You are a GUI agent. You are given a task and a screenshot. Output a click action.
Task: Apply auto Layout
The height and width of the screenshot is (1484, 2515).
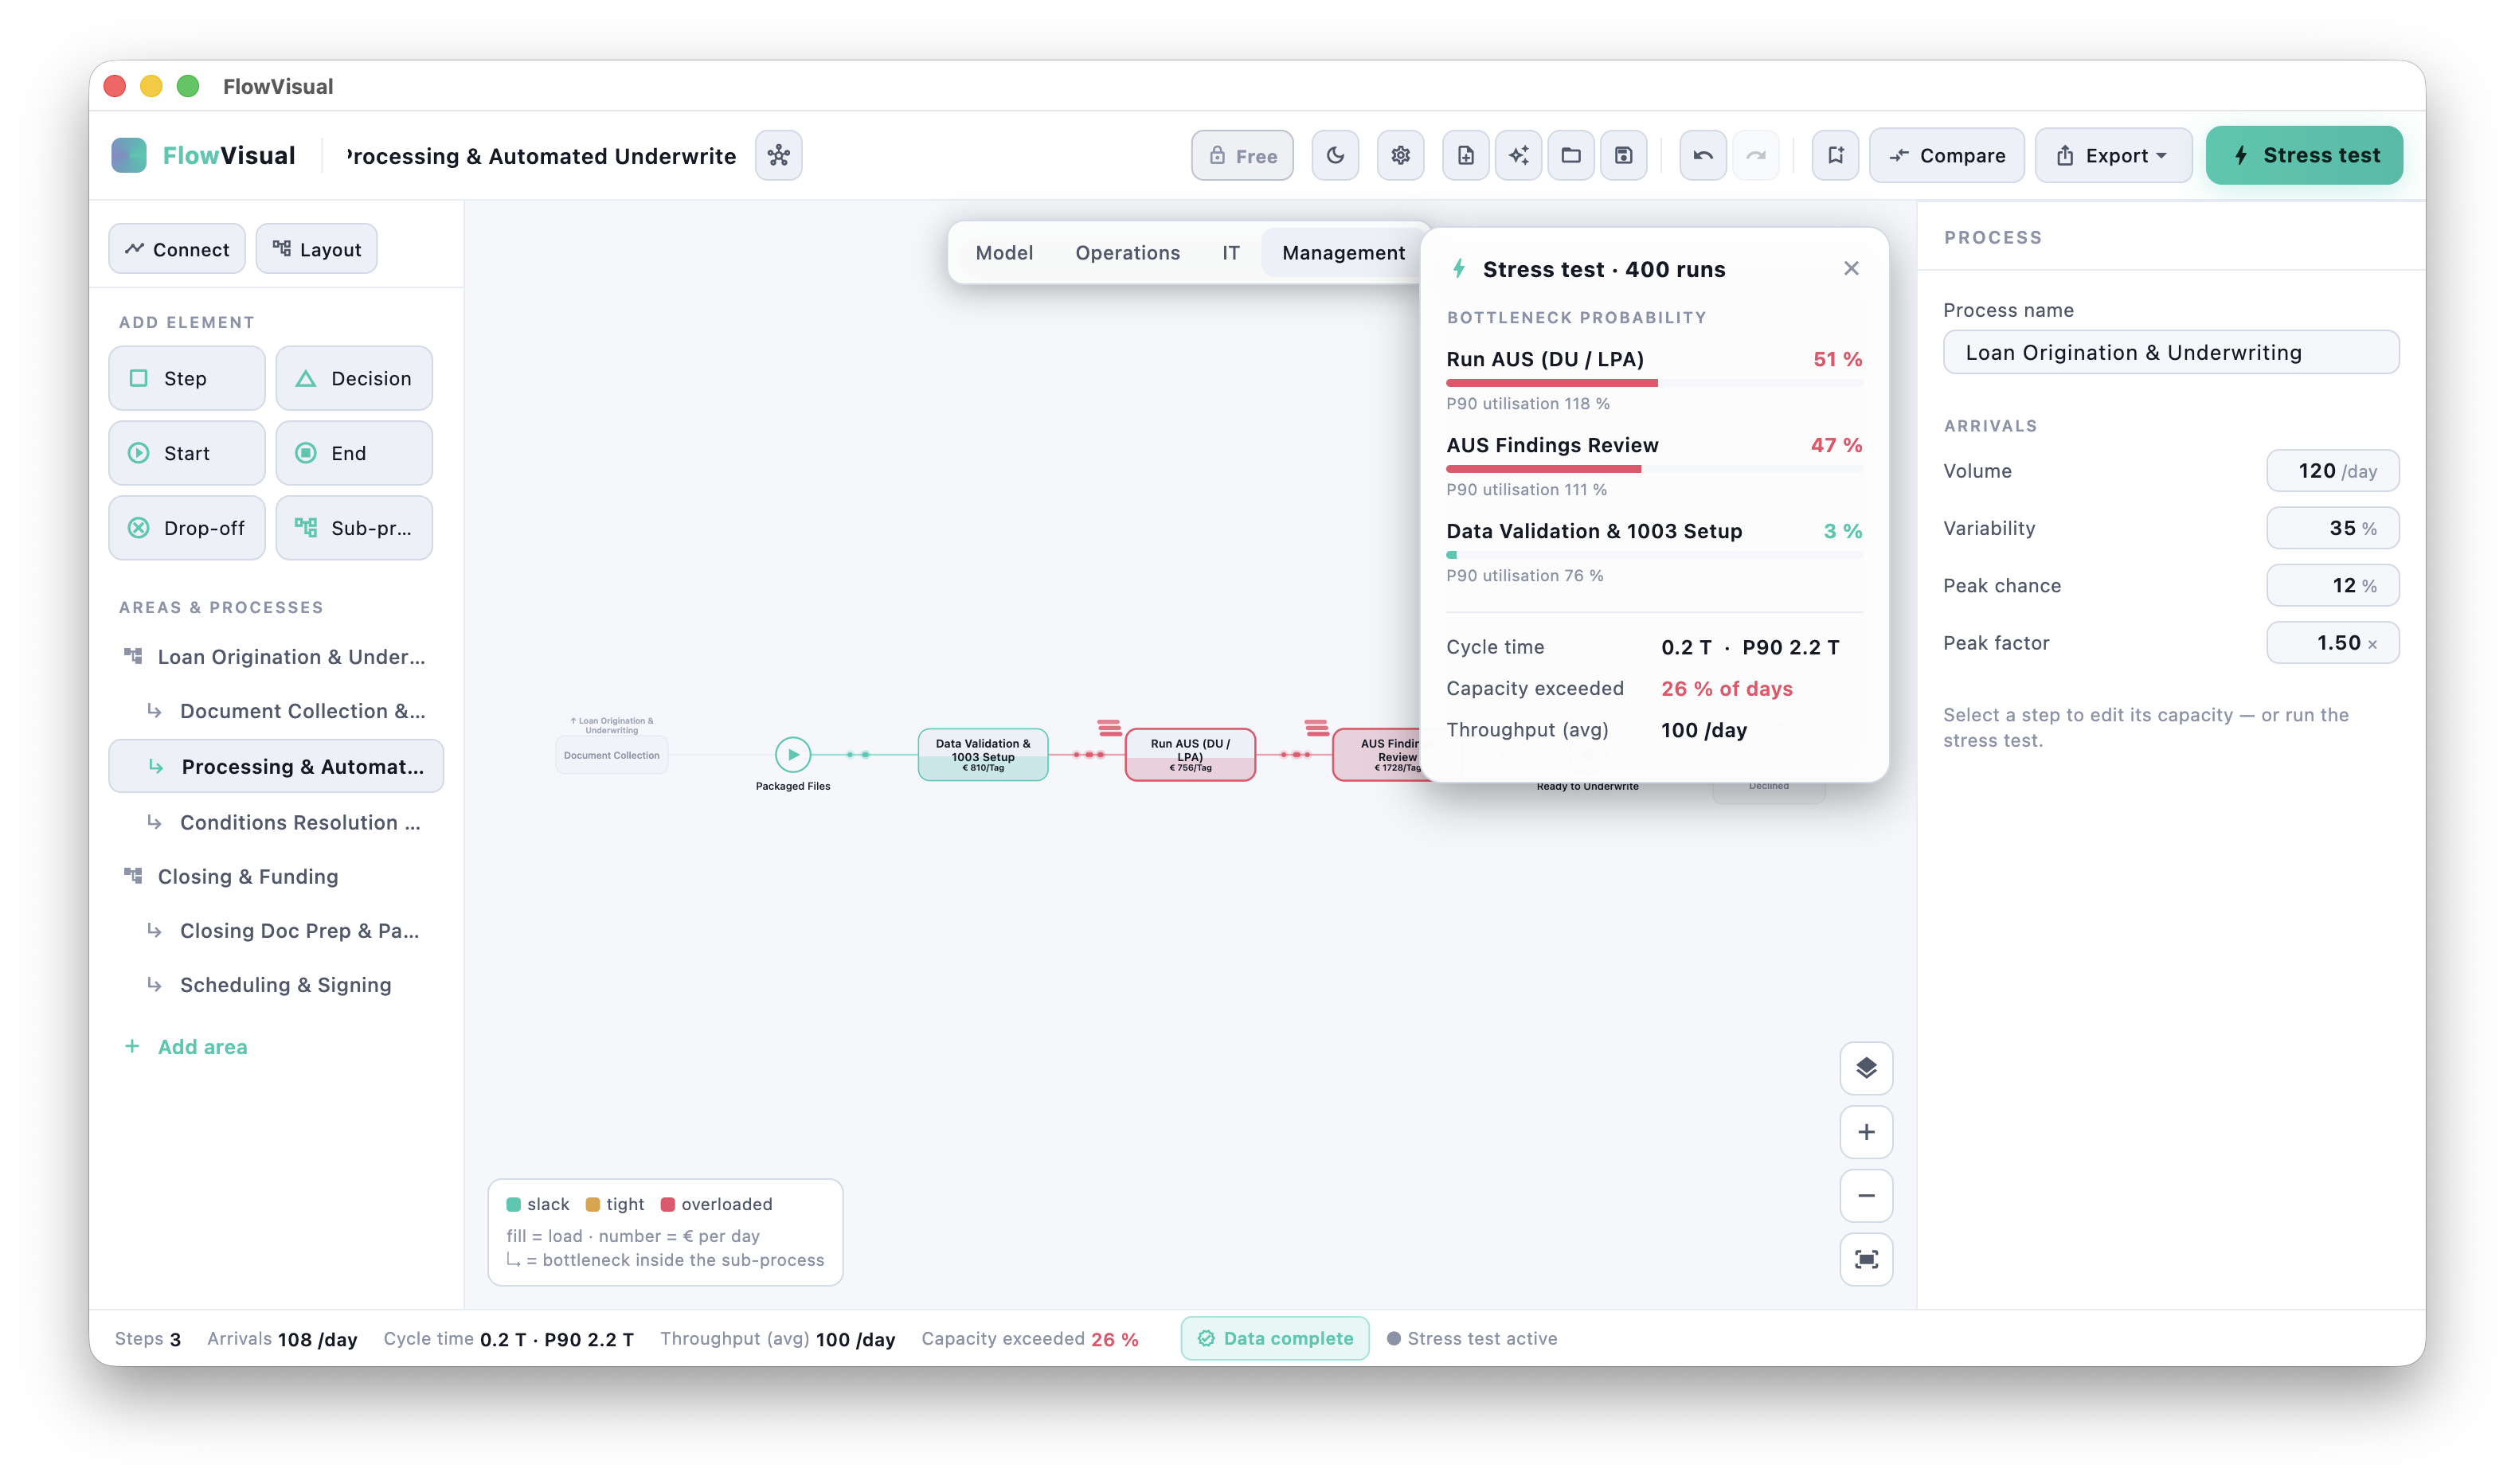pos(316,249)
